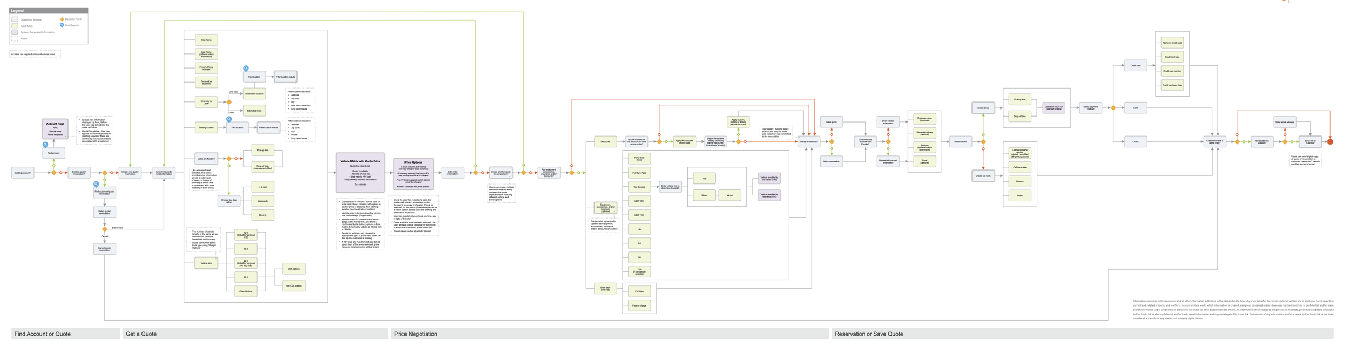Screen dimensions: 1350x347
Task: Click the CDL options box
Action: click(x=294, y=269)
